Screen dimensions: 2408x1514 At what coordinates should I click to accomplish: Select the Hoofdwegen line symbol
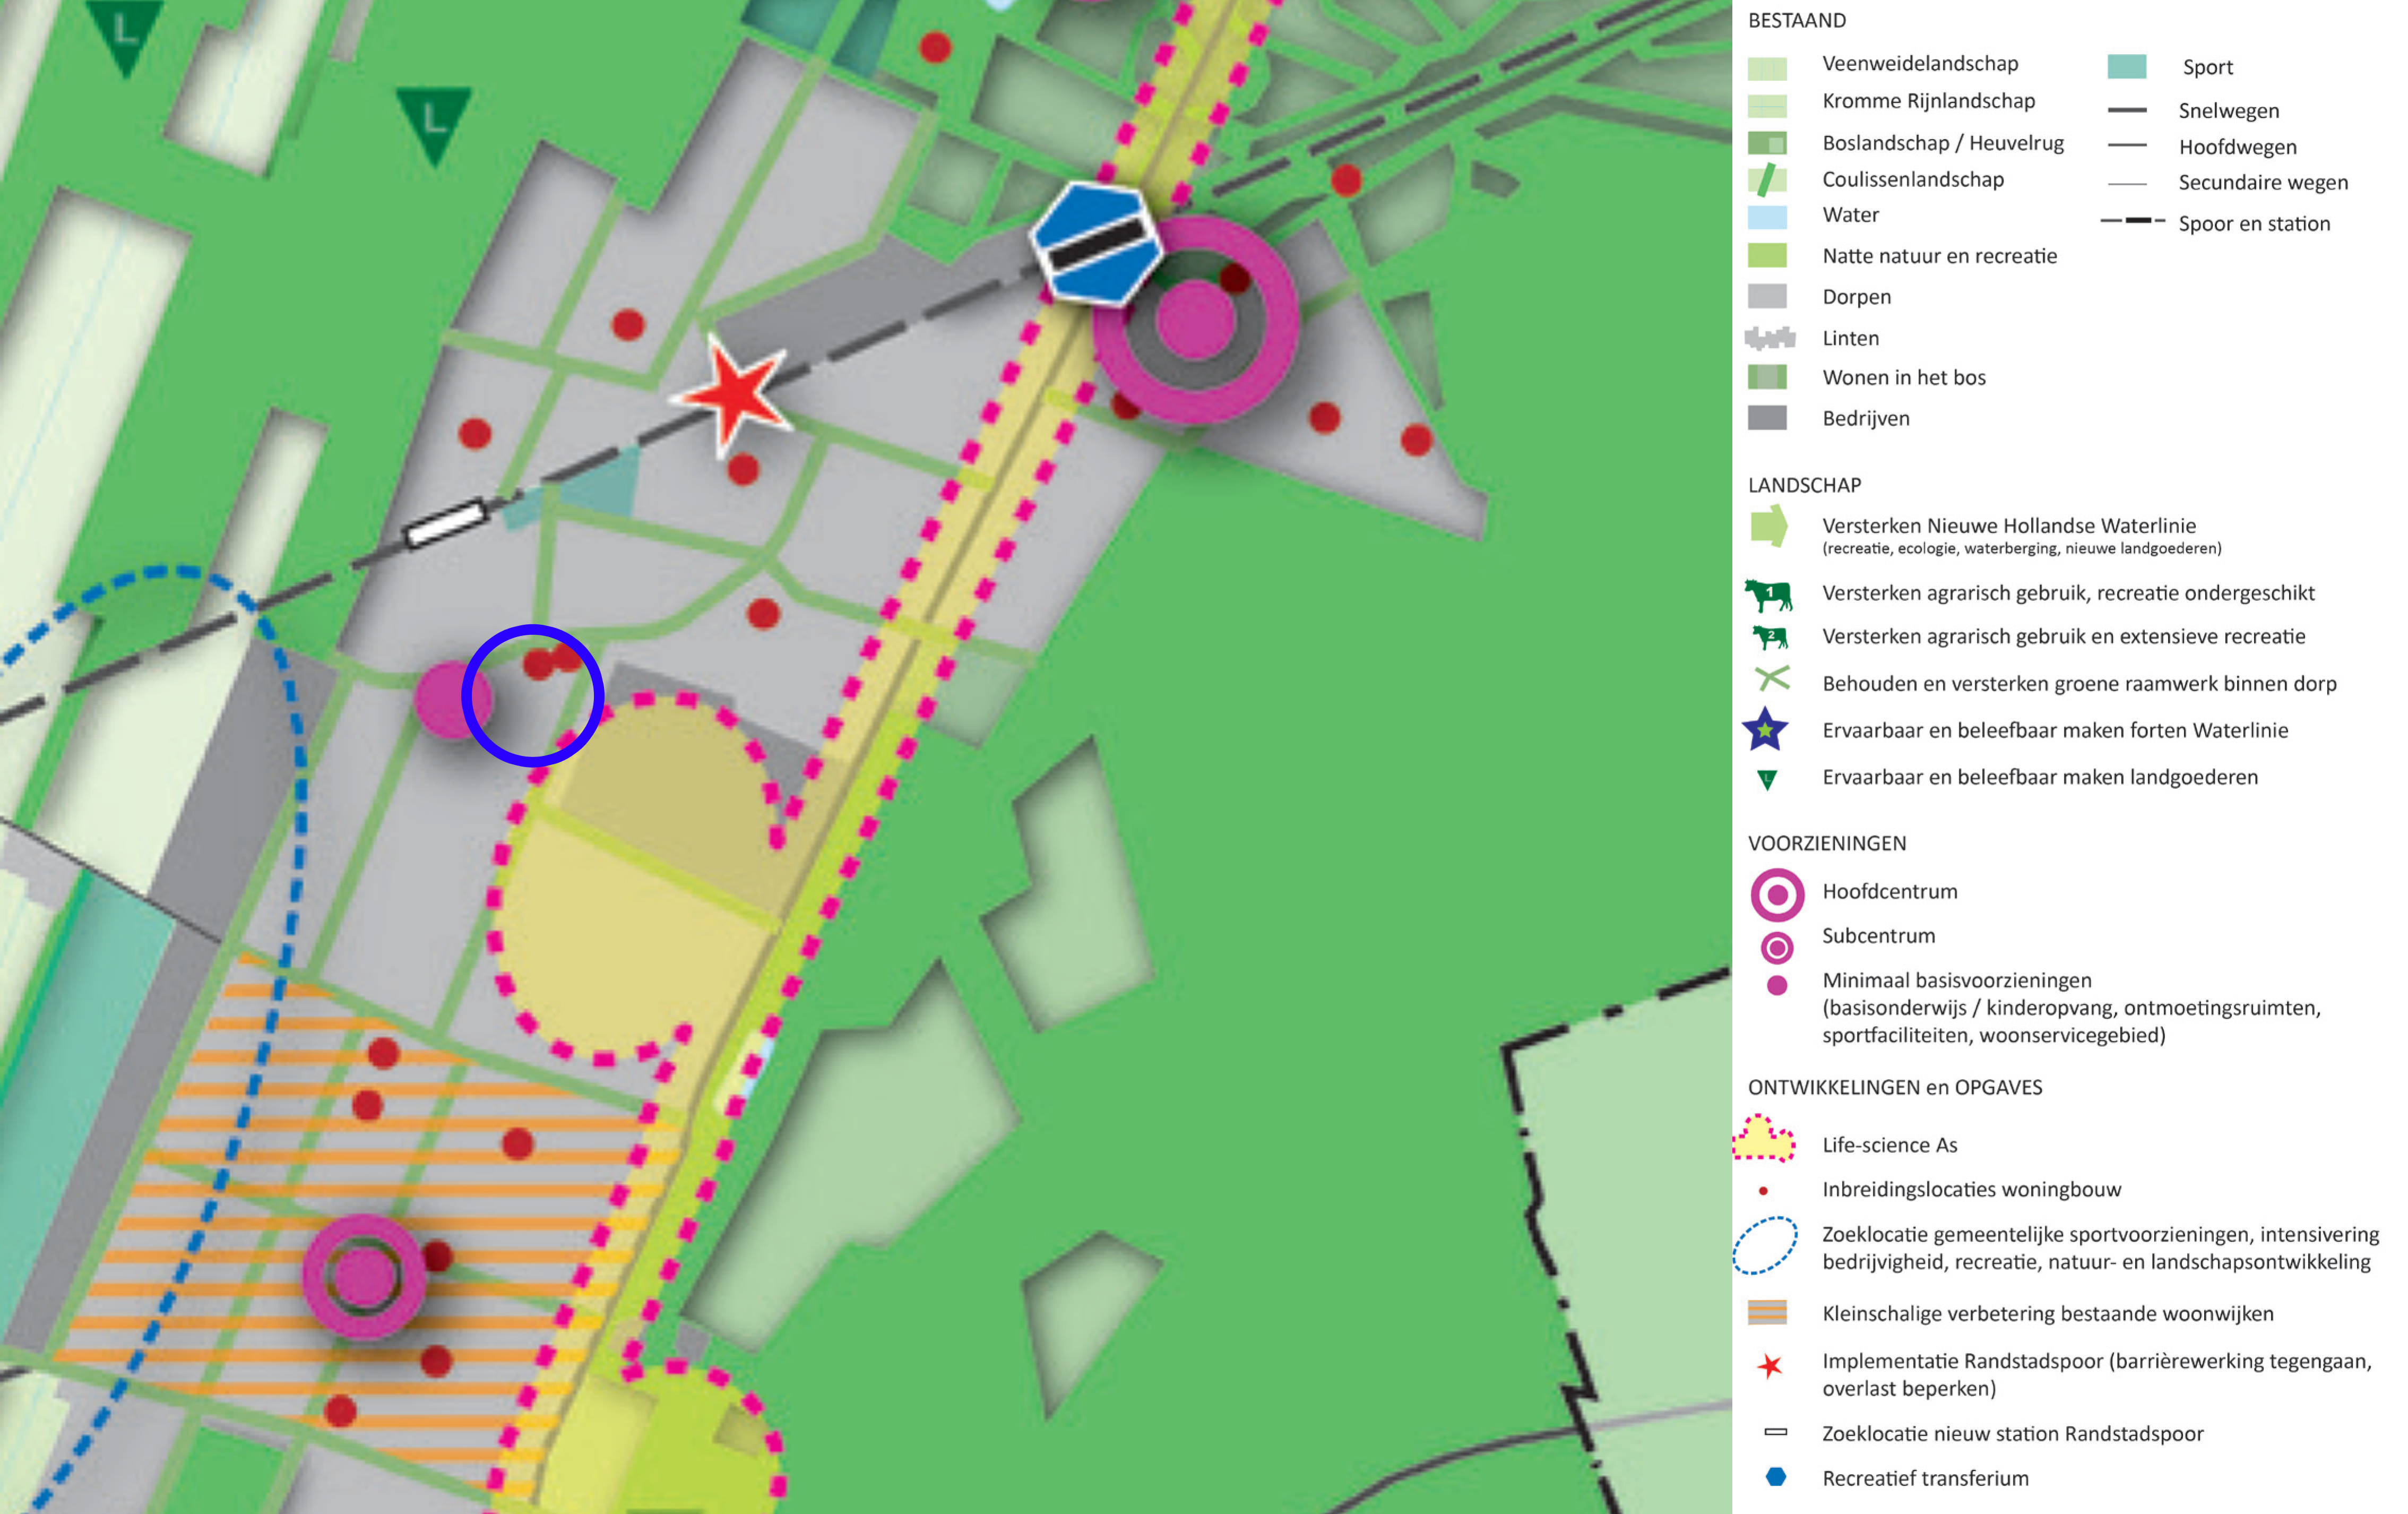(x=2127, y=146)
